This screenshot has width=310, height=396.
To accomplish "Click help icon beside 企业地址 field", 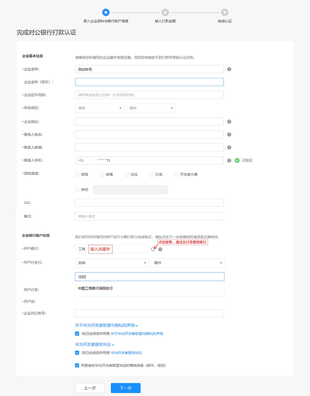I will [x=229, y=121].
